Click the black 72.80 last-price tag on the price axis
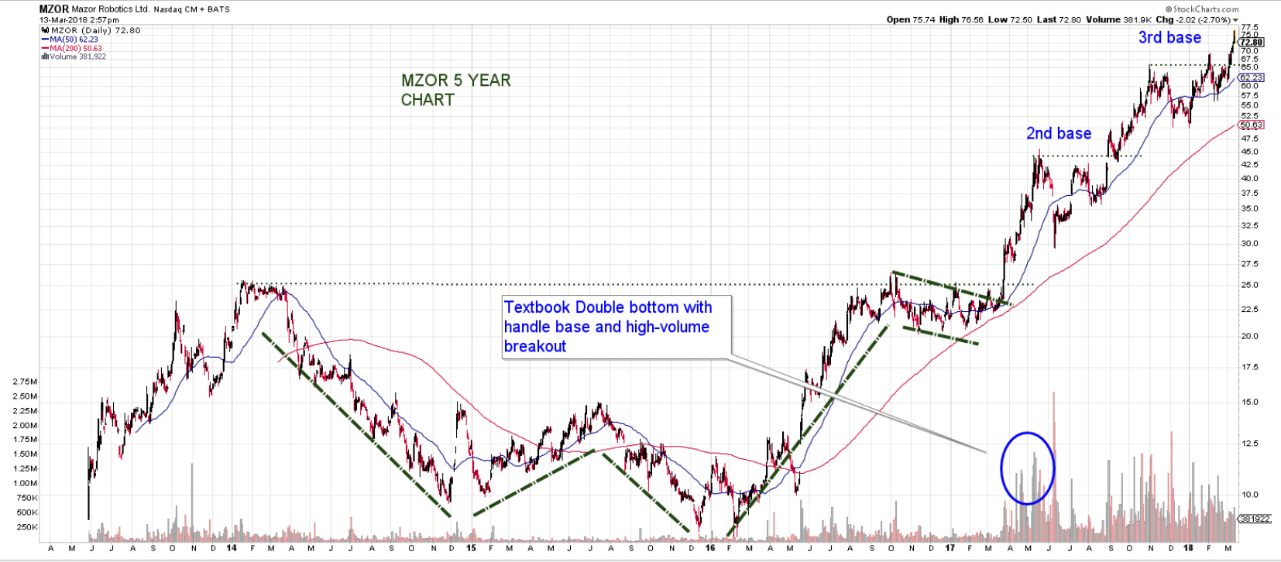The width and height of the screenshot is (1281, 562). click(1252, 43)
